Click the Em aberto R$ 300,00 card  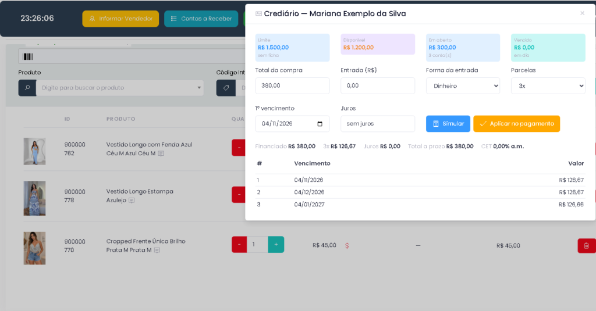pyautogui.click(x=463, y=48)
